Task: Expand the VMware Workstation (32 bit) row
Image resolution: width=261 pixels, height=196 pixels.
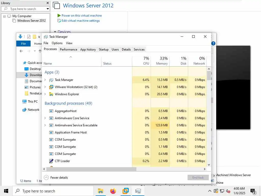Action: point(45,87)
